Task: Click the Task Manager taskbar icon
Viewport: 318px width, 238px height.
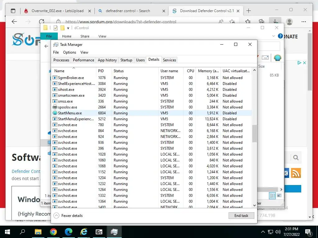Action: coord(114,232)
